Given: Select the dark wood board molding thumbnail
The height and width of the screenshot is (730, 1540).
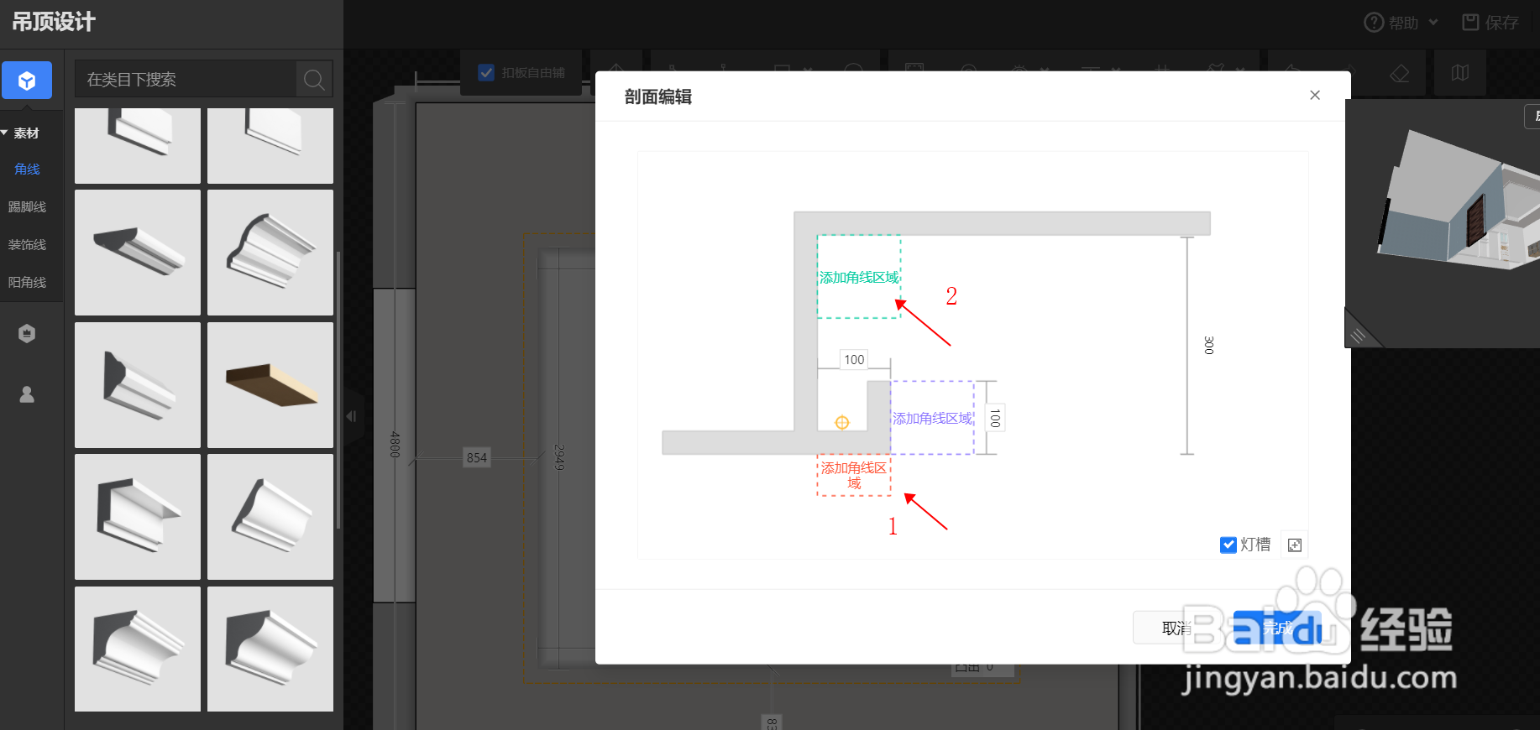Looking at the screenshot, I should pos(270,385).
